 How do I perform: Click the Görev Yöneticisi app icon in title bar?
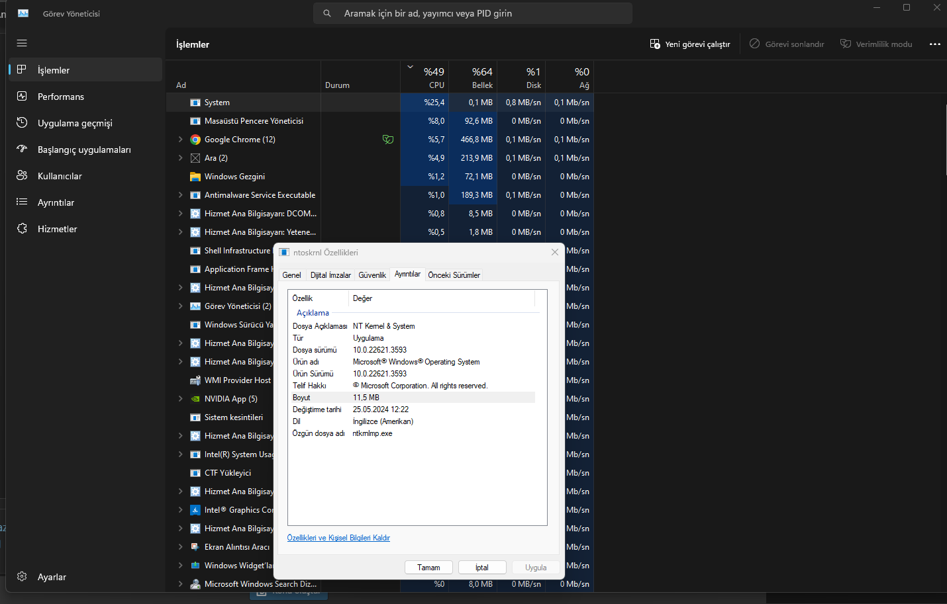[x=23, y=13]
